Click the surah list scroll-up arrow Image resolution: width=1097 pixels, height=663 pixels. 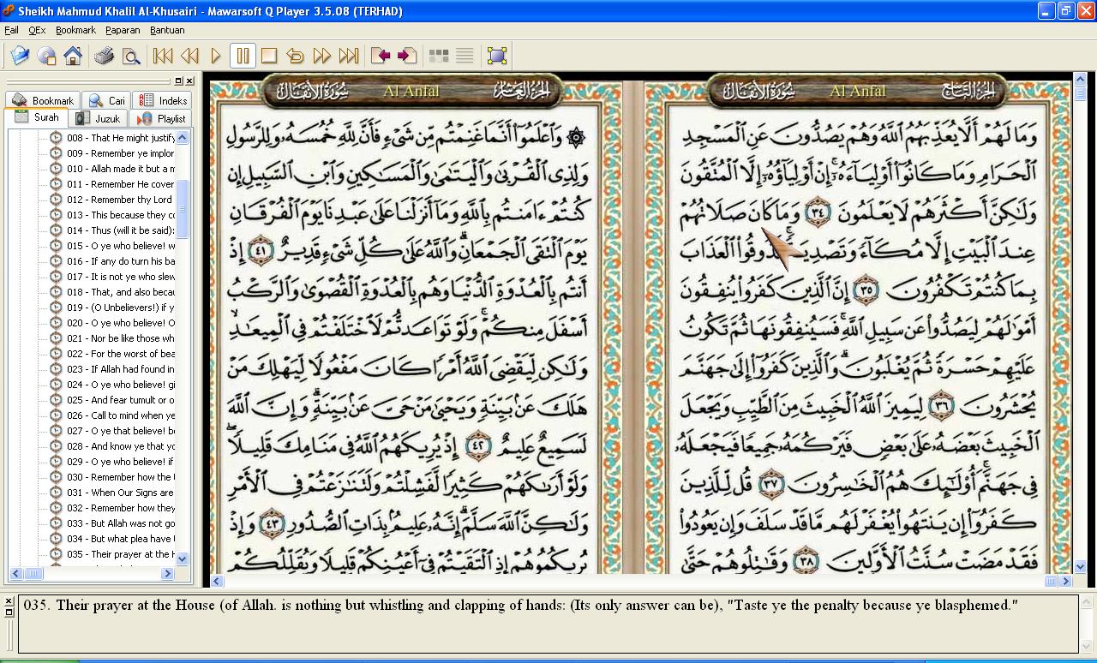click(183, 137)
